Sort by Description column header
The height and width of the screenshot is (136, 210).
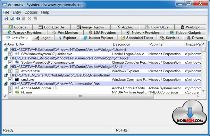129,44
